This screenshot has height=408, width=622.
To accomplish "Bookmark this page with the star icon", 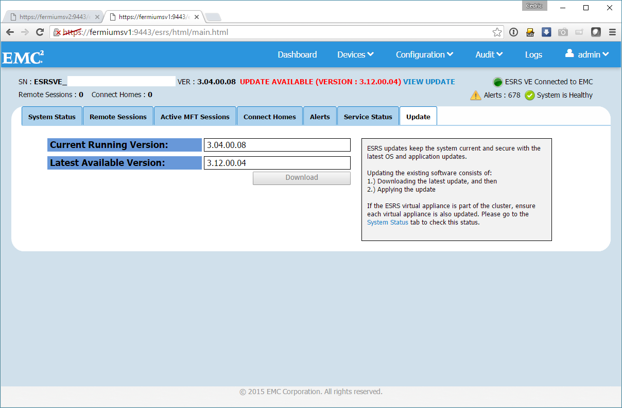I will [x=497, y=32].
